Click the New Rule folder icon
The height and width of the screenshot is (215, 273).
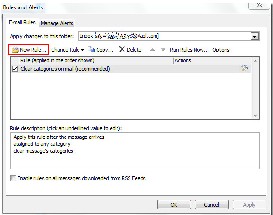pos(15,50)
